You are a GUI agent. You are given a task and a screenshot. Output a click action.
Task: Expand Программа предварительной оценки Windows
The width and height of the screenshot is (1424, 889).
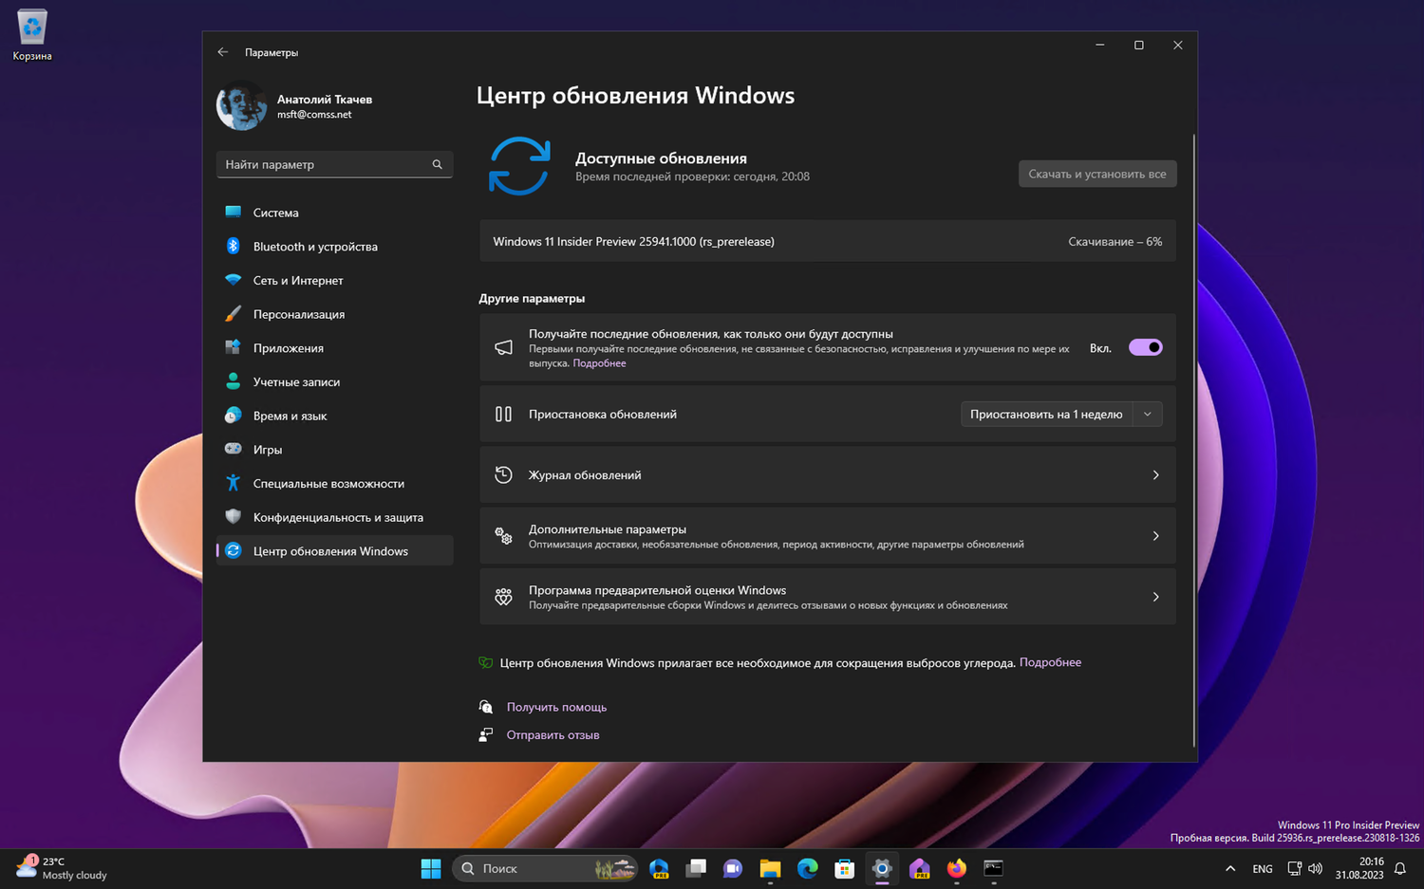point(826,596)
